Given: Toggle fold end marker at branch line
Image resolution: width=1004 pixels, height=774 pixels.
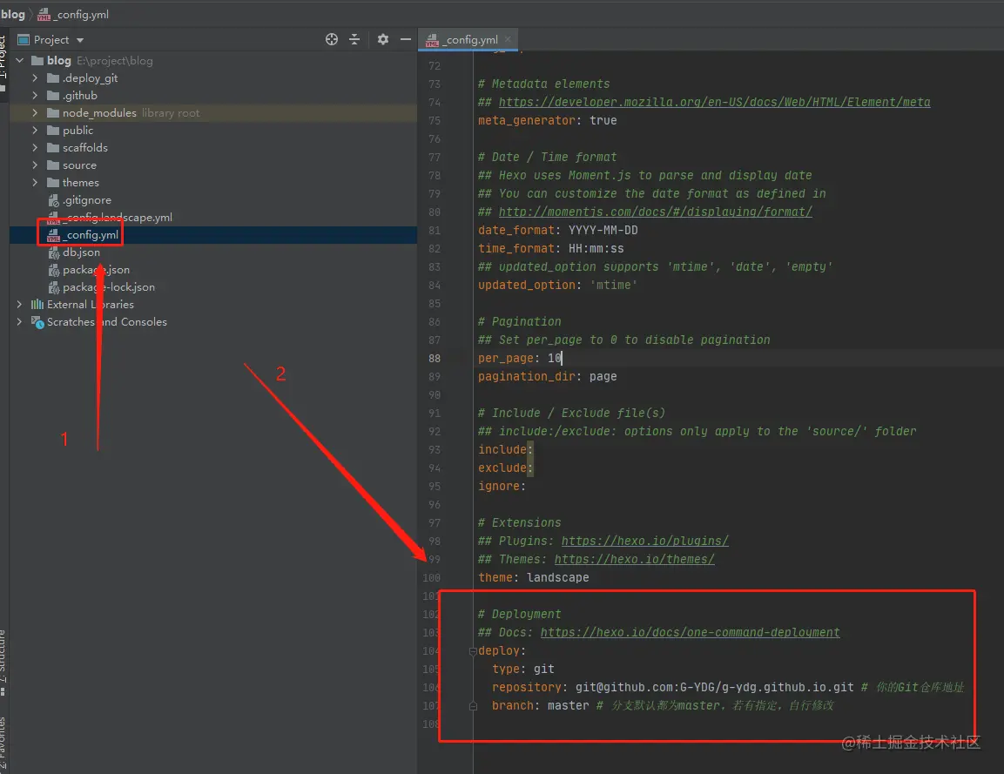Looking at the screenshot, I should pyautogui.click(x=473, y=706).
